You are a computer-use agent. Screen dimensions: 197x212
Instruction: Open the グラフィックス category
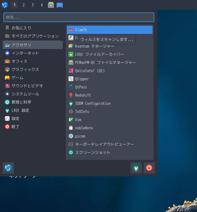tap(32, 69)
